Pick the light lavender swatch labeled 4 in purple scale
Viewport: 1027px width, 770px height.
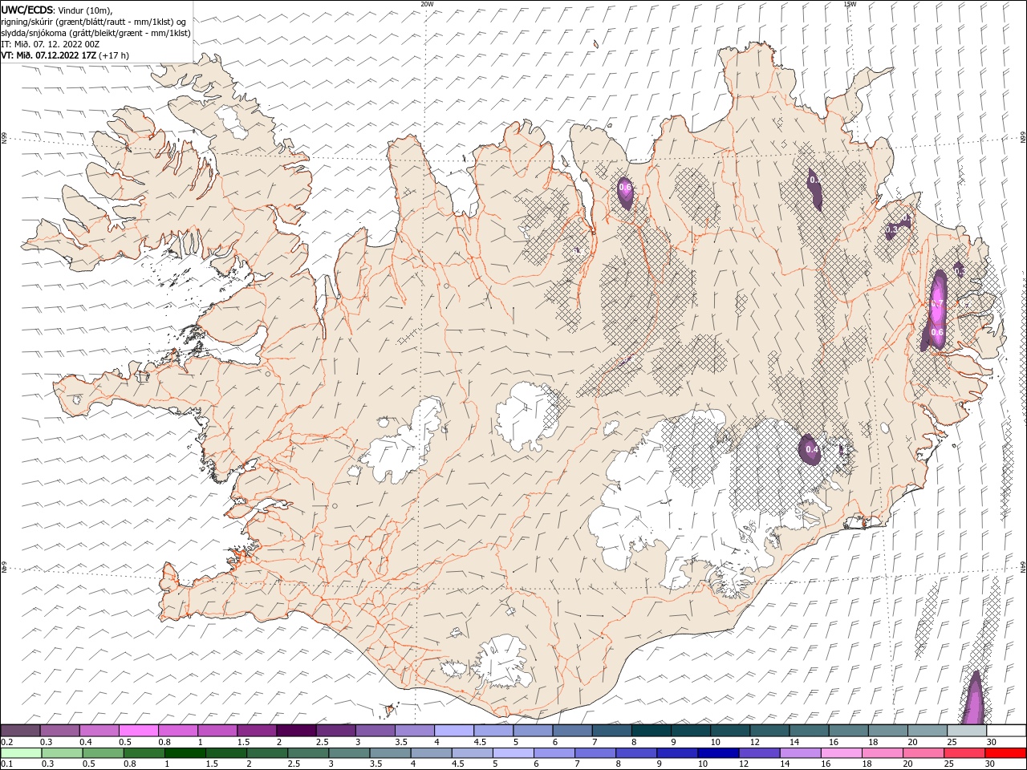point(454,730)
